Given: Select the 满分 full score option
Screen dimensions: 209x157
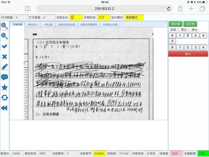Looking at the screenshot, I should (x=194, y=30).
